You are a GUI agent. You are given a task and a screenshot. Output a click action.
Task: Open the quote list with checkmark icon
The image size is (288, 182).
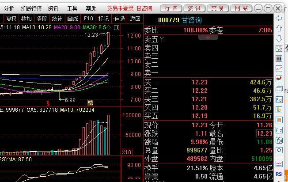[279, 49]
